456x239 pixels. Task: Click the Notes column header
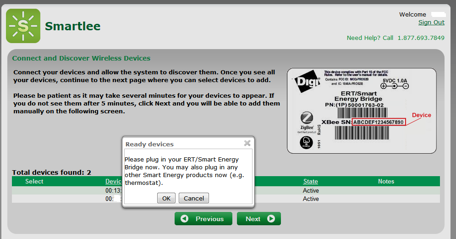pos(386,181)
